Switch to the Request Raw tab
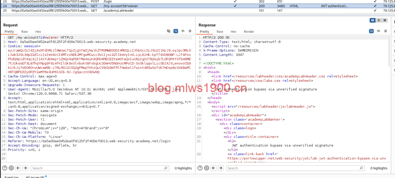 pyautogui.click(x=24, y=32)
